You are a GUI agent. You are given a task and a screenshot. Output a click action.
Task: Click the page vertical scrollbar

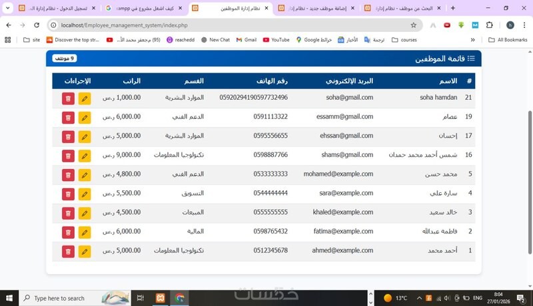(x=530, y=182)
